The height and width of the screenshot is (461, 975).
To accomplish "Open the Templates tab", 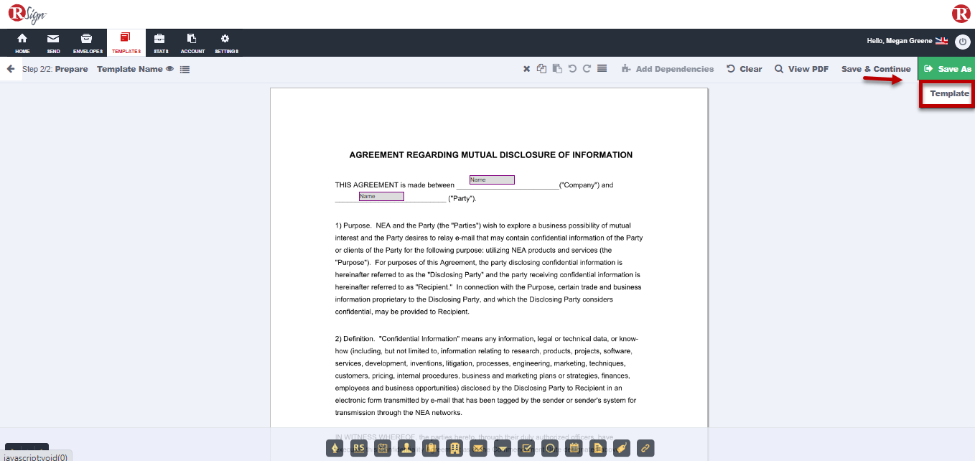I will coord(126,43).
